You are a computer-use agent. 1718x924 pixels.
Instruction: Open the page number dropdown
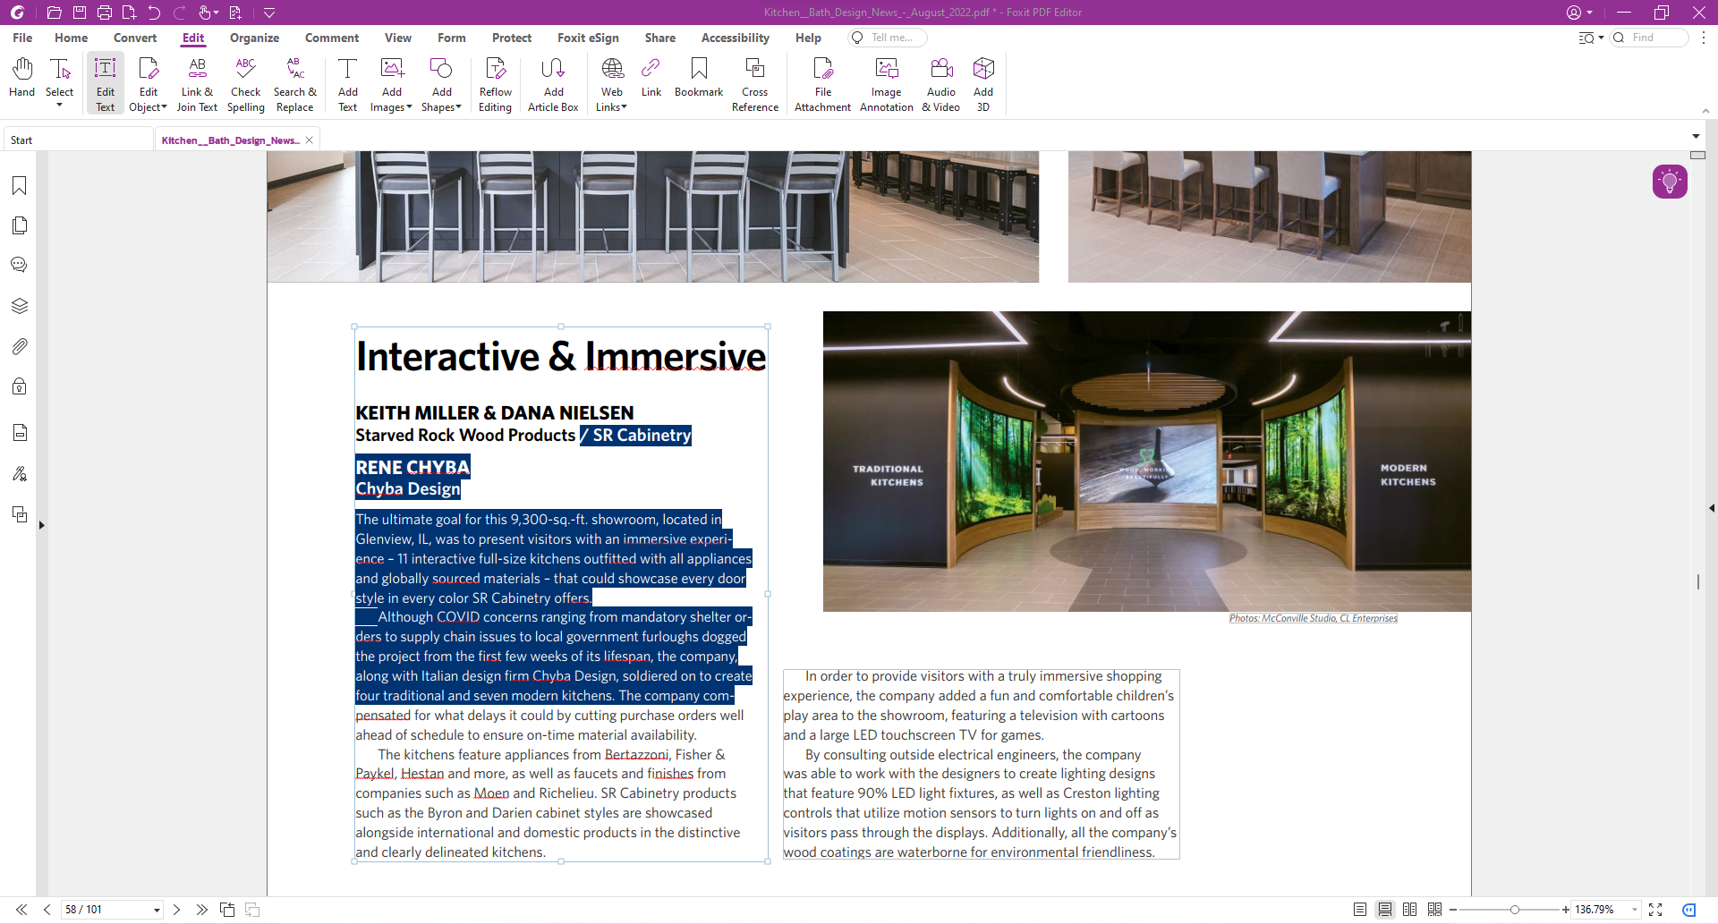click(157, 910)
